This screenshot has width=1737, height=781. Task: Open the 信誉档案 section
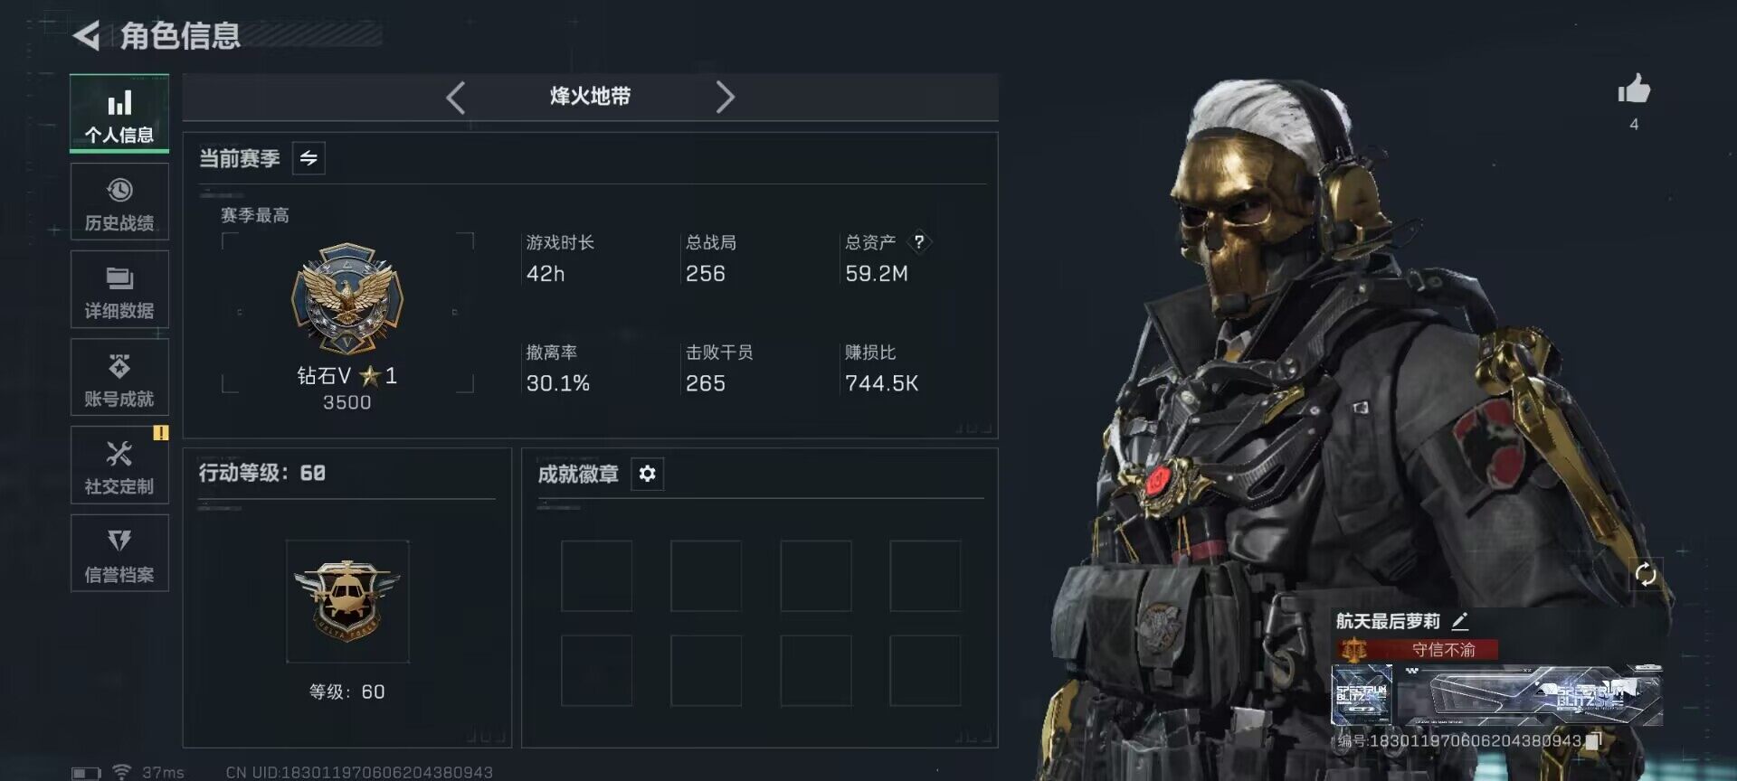click(x=119, y=553)
